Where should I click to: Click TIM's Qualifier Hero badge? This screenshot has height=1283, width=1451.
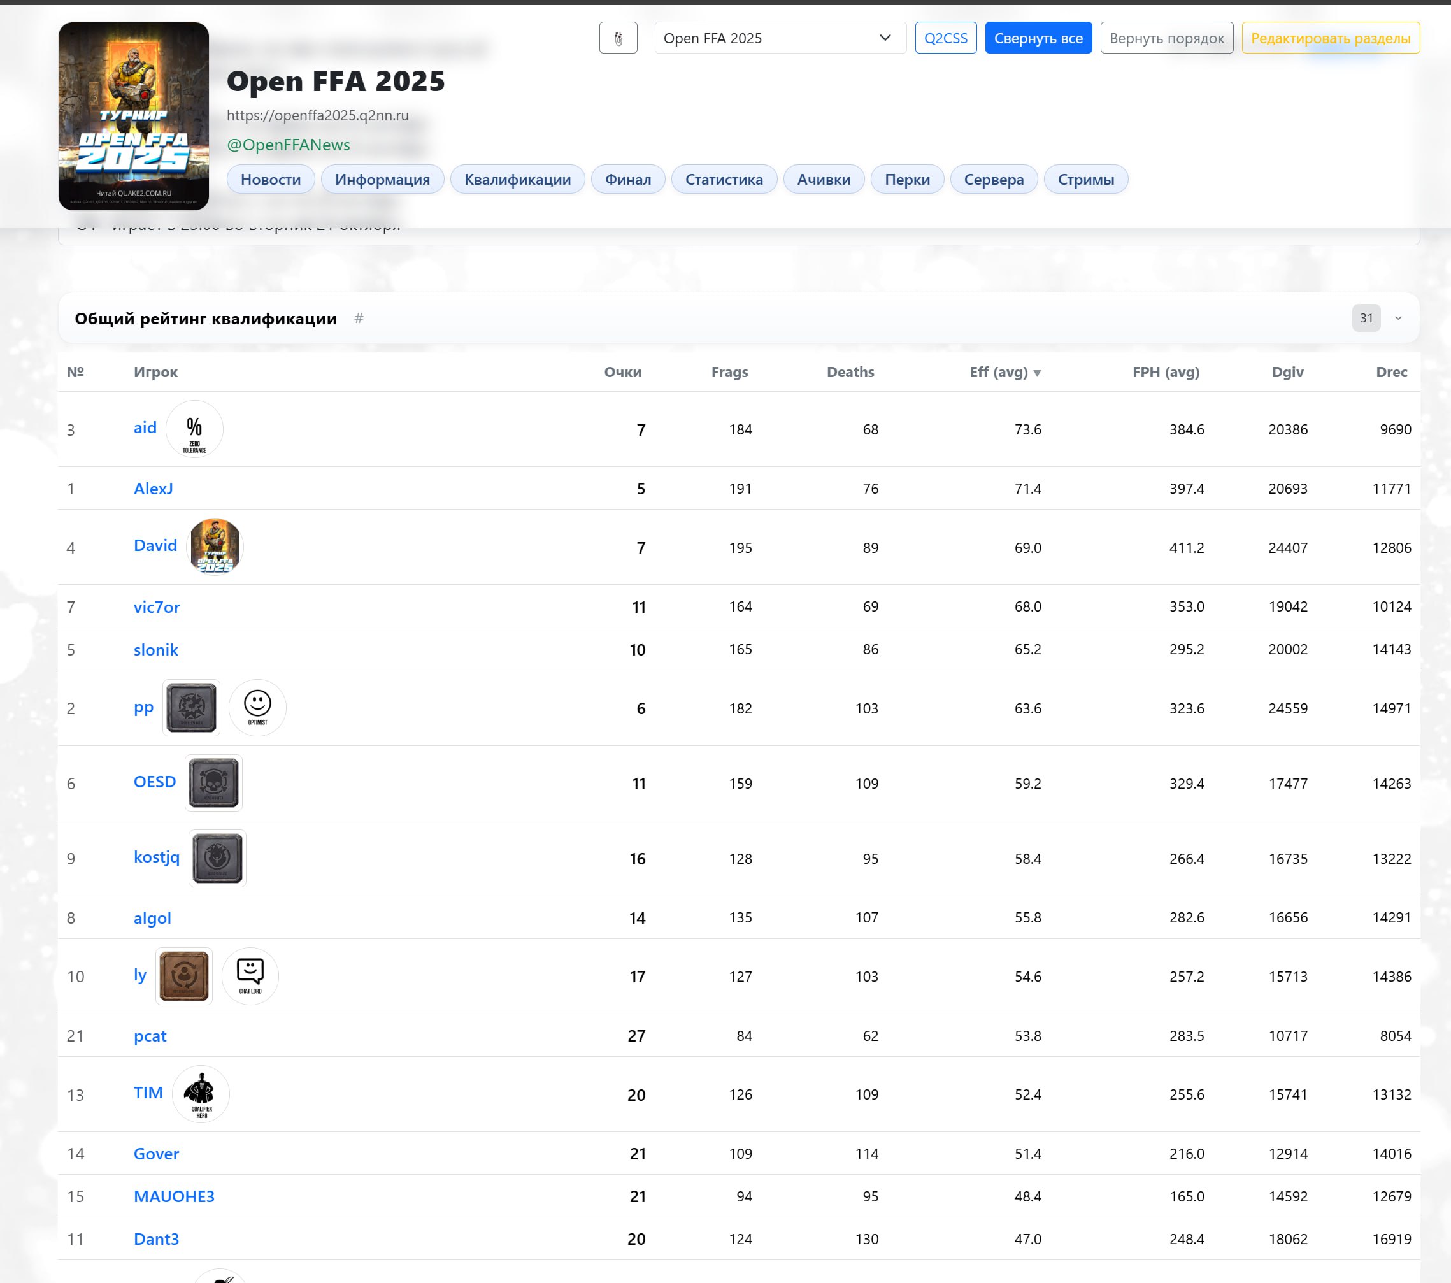point(201,1094)
